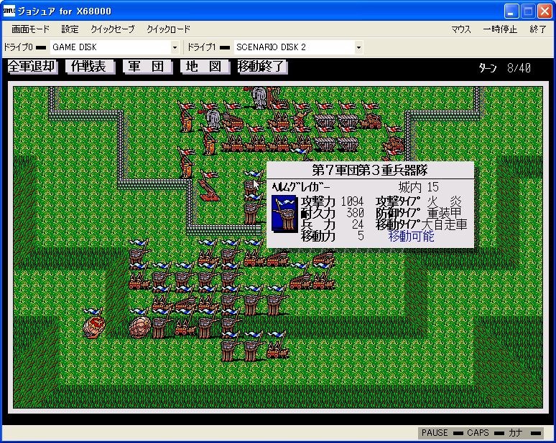Image resolution: width=556 pixels, height=443 pixels.
Task: Click the unit portrait in the info panel
Action: [284, 214]
